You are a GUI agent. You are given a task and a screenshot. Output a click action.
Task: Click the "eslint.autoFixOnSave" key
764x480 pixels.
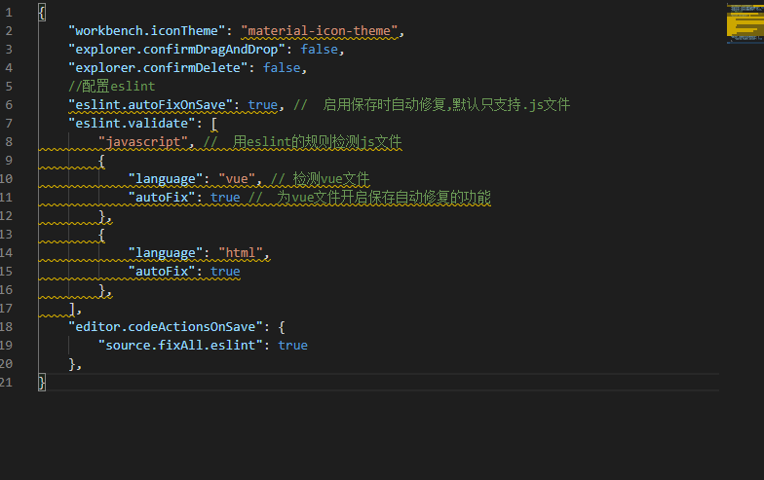tap(150, 105)
